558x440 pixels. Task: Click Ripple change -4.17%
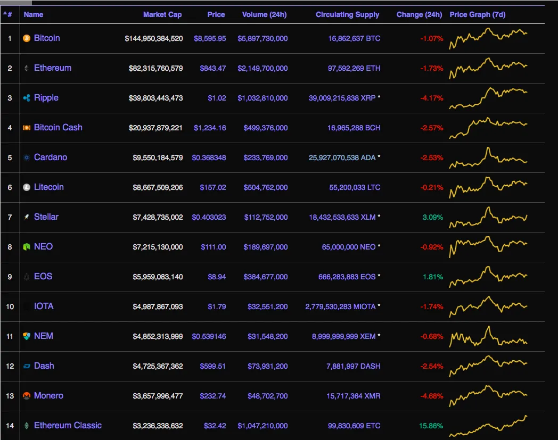click(432, 98)
